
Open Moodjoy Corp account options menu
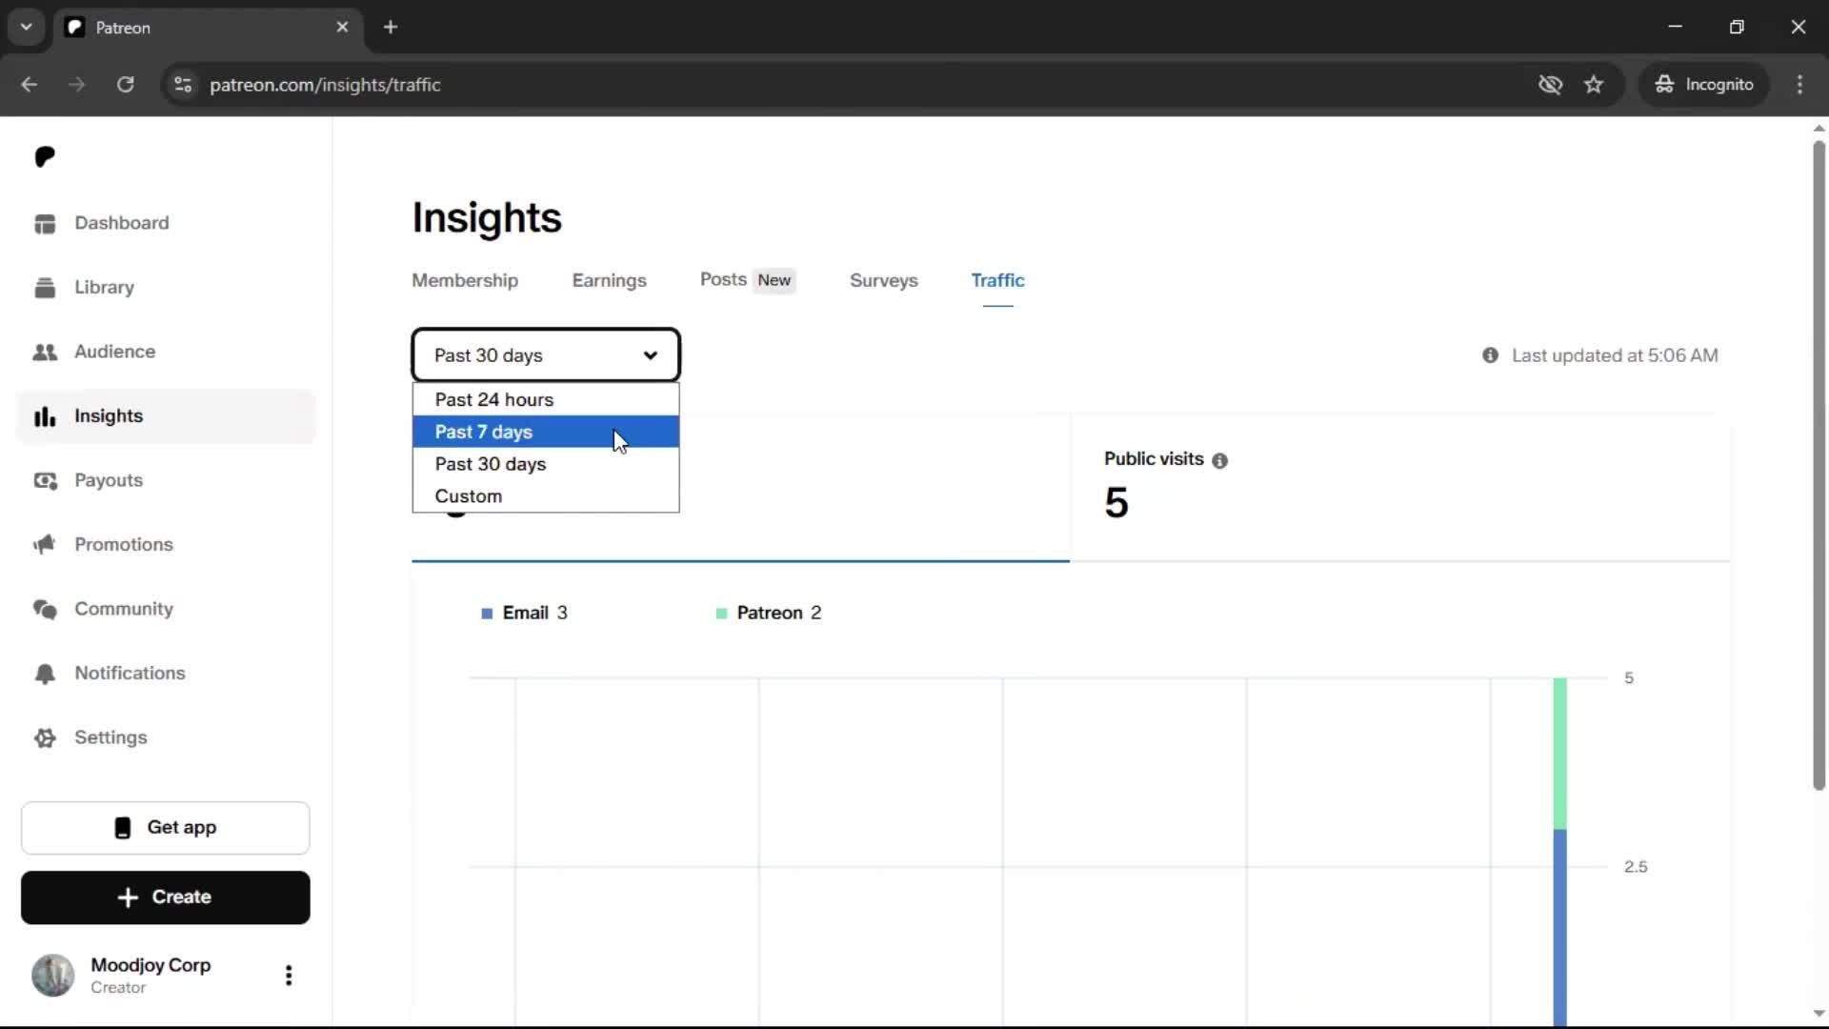pos(289,975)
